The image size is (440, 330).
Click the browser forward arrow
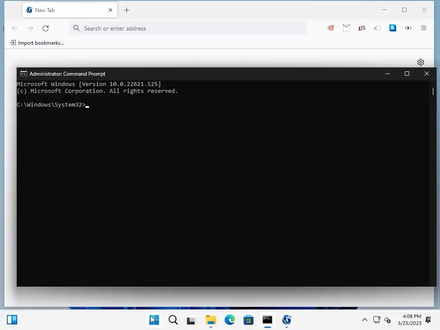click(x=30, y=28)
